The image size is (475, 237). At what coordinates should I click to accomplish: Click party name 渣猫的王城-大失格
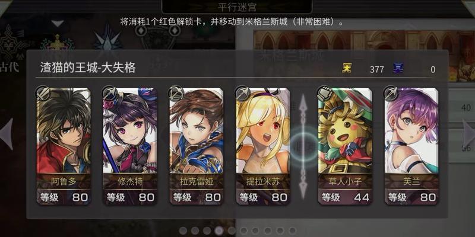click(x=87, y=68)
